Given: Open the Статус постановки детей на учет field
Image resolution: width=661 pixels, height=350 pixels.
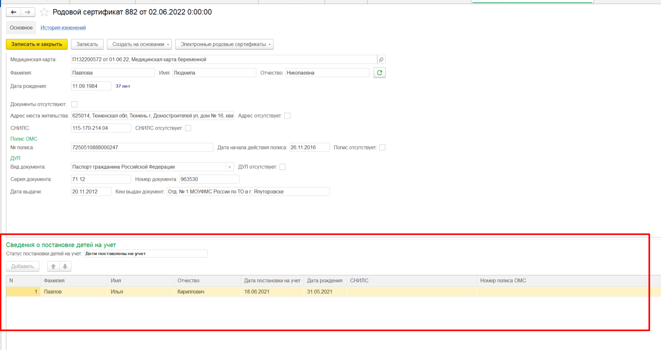Looking at the screenshot, I should (145, 253).
